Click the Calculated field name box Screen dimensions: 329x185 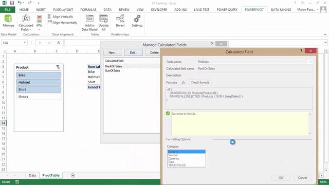pyautogui.click(x=255, y=68)
